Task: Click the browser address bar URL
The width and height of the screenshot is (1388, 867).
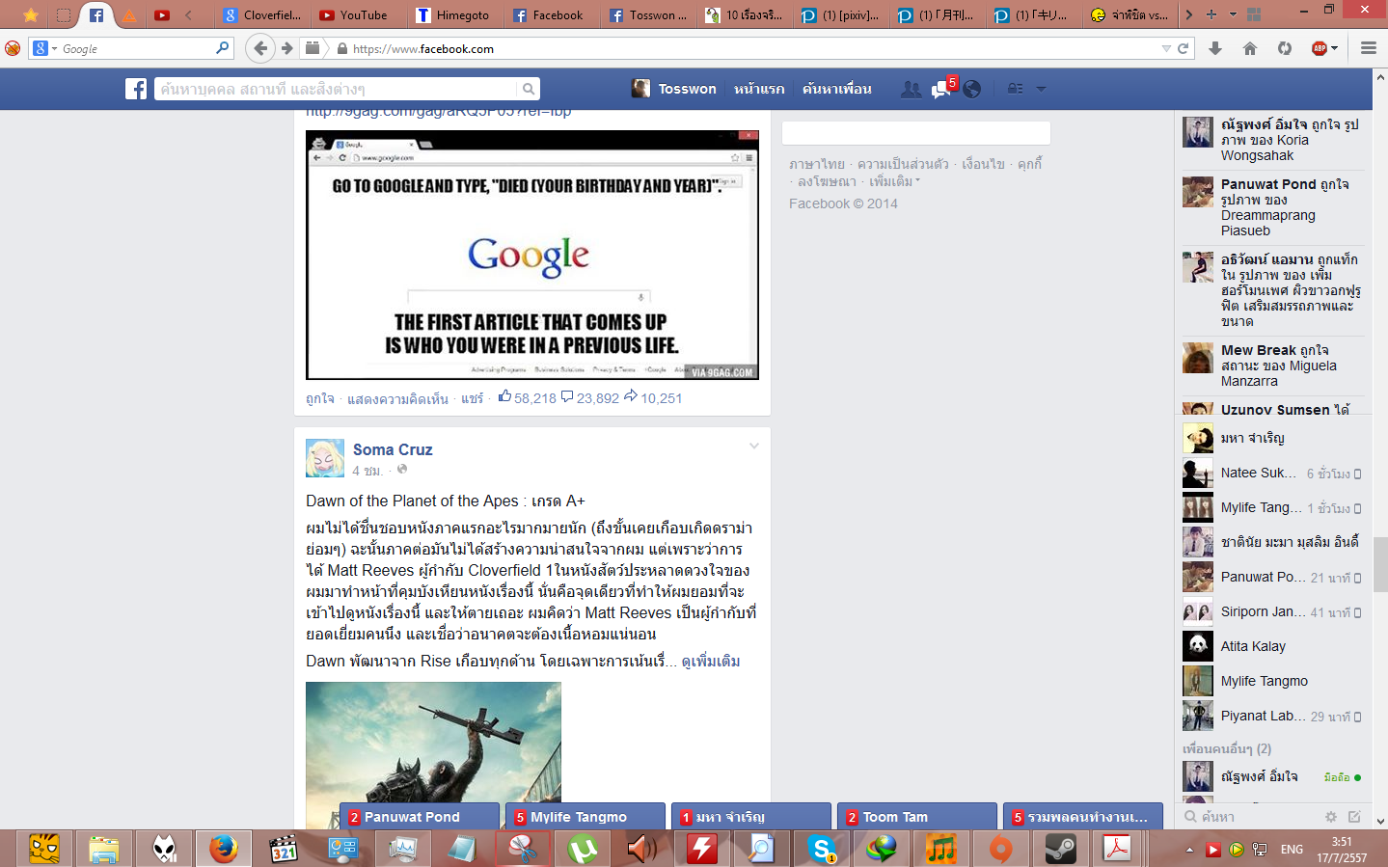Action: click(x=423, y=48)
